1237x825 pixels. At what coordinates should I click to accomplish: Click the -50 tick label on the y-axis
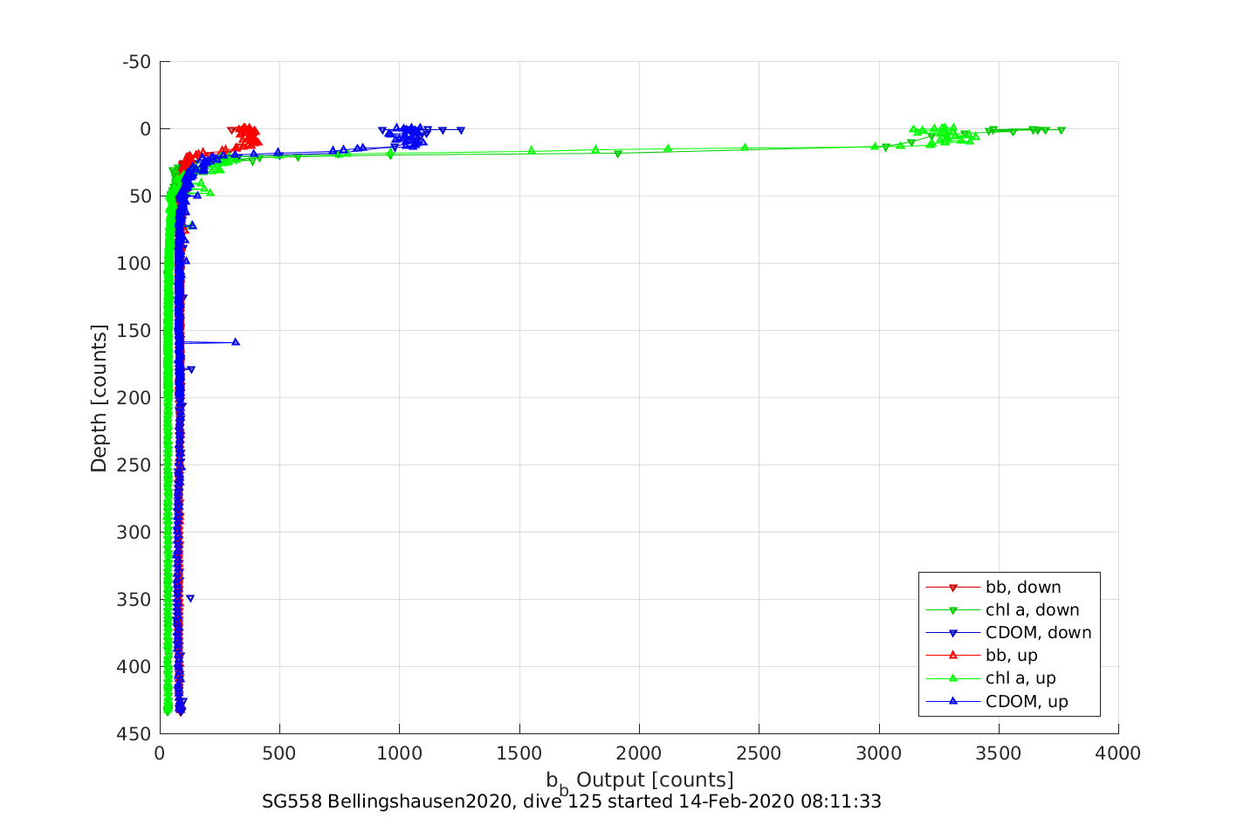coord(135,62)
